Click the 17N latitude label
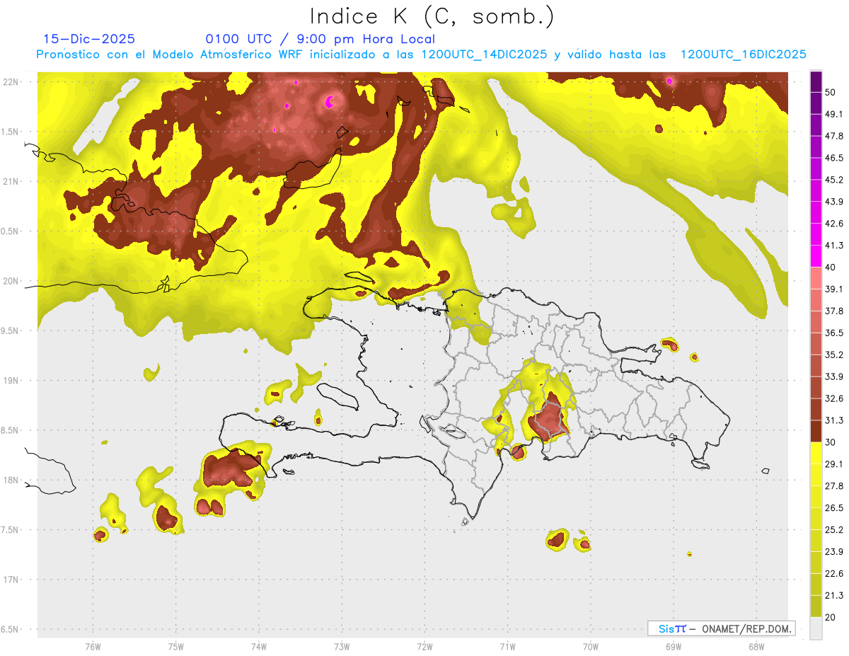Screen dimensions: 849x656 (11, 580)
